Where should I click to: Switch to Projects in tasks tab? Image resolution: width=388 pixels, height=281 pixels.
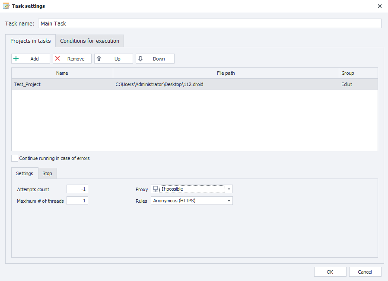pos(30,41)
